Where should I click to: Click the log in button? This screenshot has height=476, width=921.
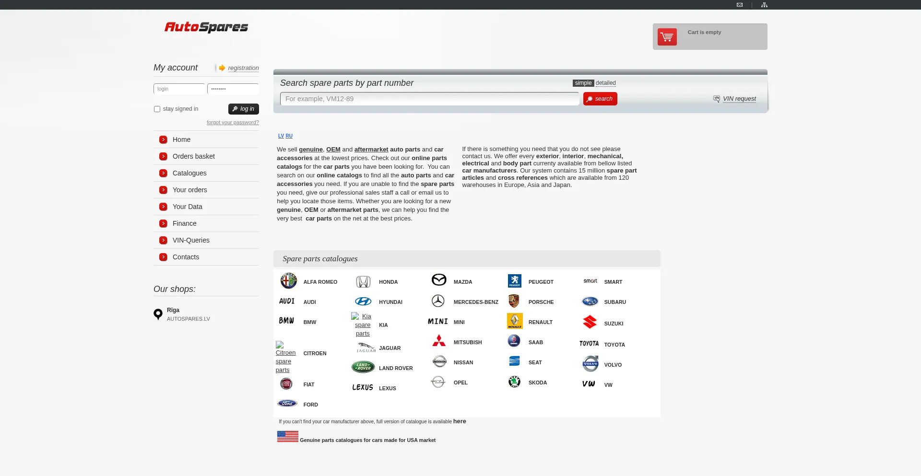pyautogui.click(x=243, y=109)
